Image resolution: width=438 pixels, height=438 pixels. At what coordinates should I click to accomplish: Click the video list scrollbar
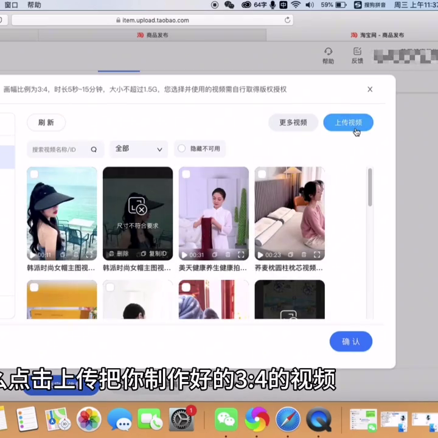(370, 187)
